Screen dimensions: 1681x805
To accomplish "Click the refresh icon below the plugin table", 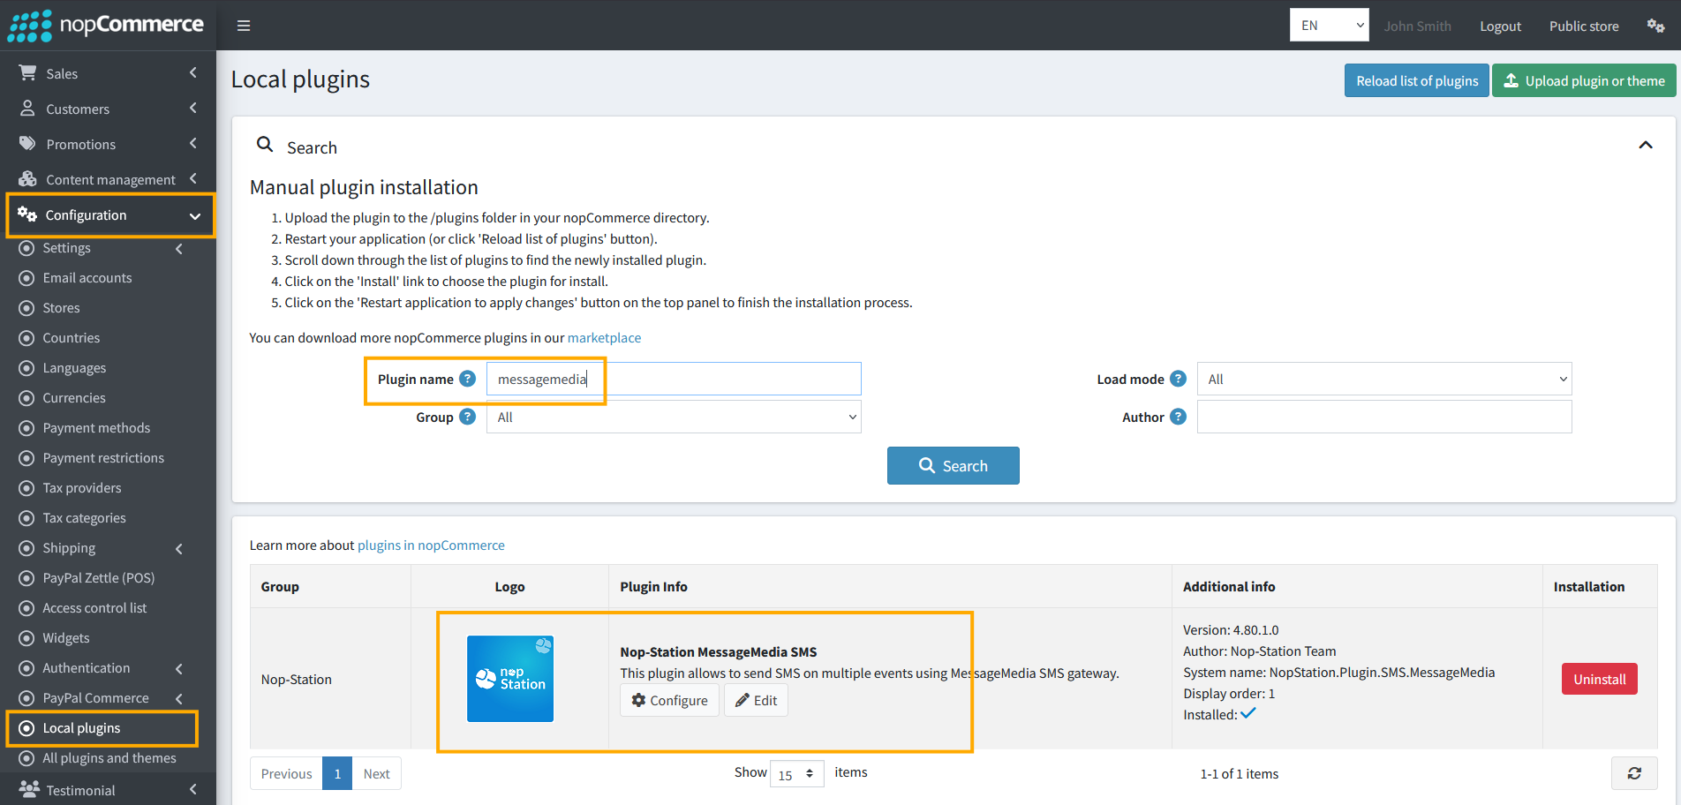I will tap(1634, 773).
